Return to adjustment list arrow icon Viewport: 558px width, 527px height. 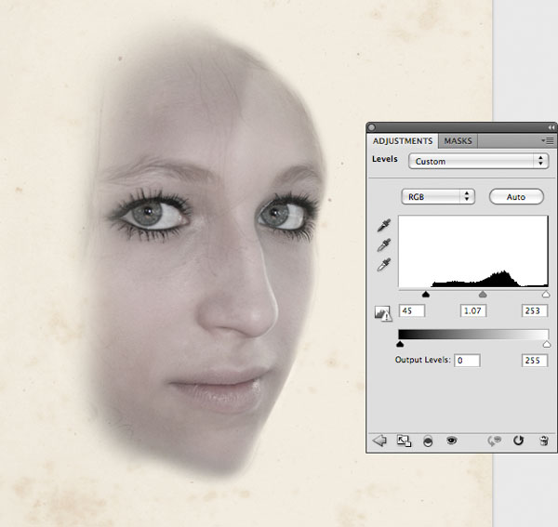pos(379,441)
